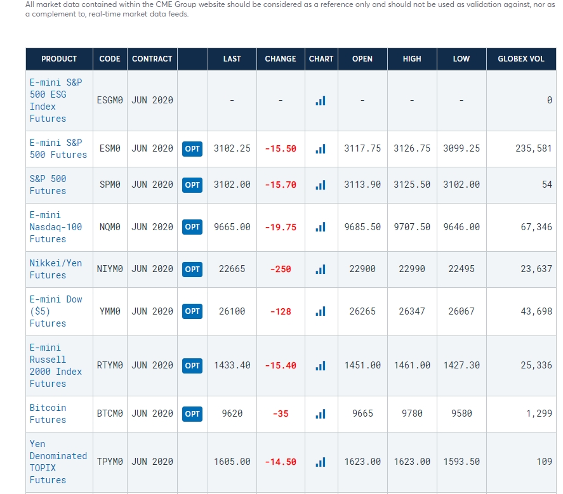Select Globex volume 1,299
This screenshot has height=494, width=563.
point(539,413)
